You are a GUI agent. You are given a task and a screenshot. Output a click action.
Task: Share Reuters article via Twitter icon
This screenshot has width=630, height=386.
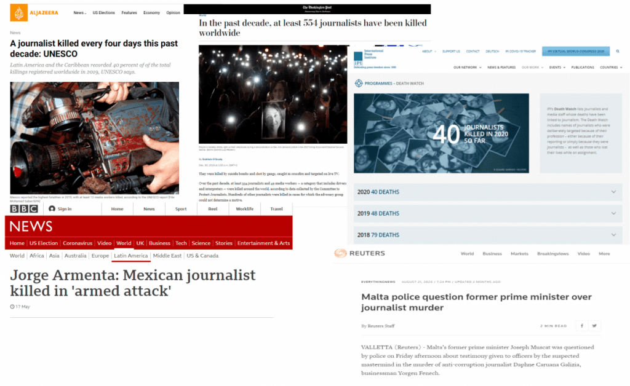tap(594, 326)
